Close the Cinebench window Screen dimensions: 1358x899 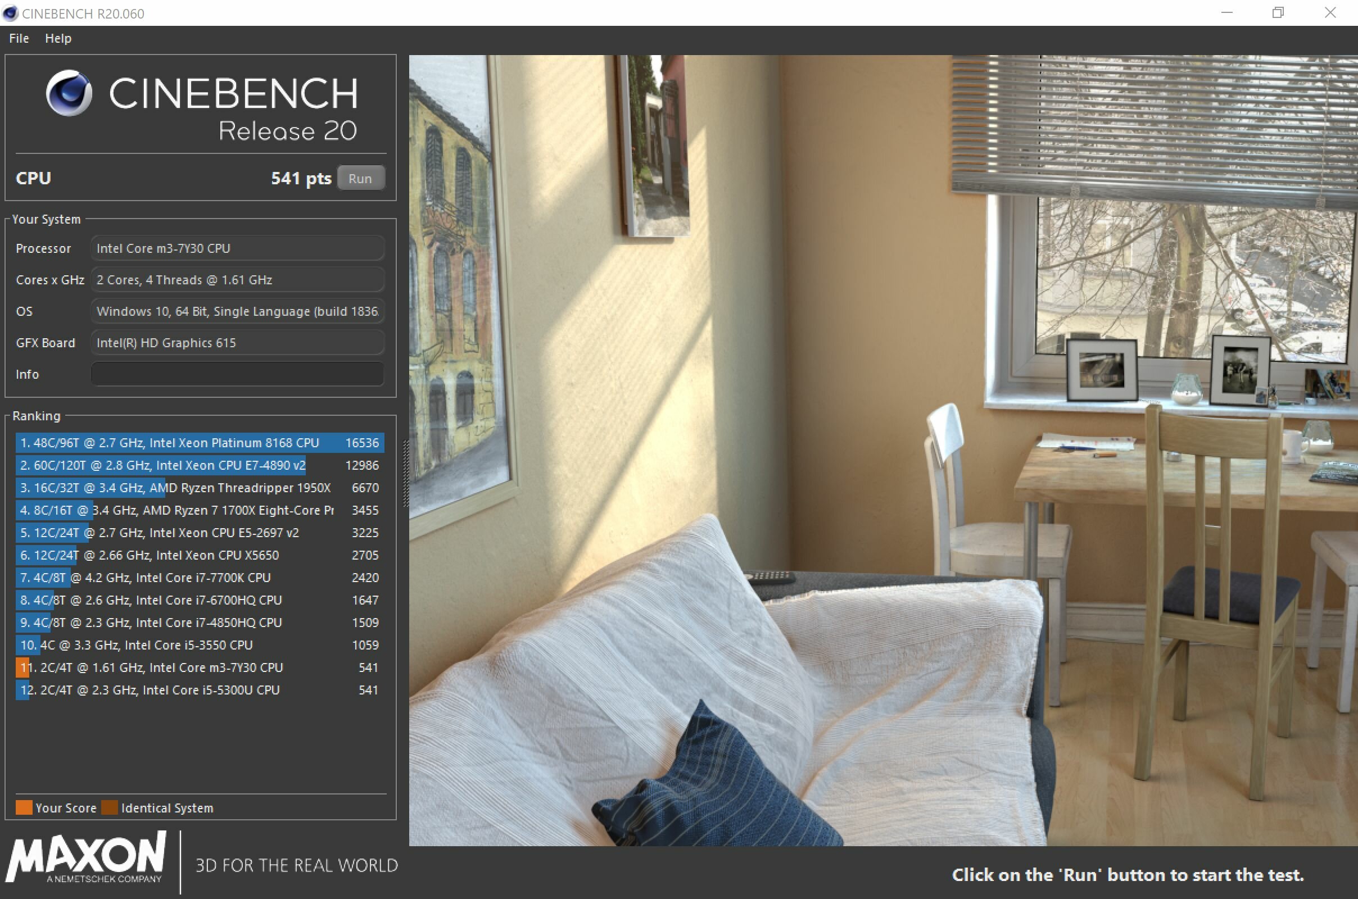1330,12
